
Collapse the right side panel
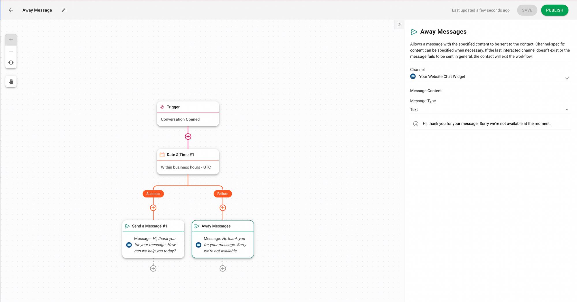tap(399, 25)
